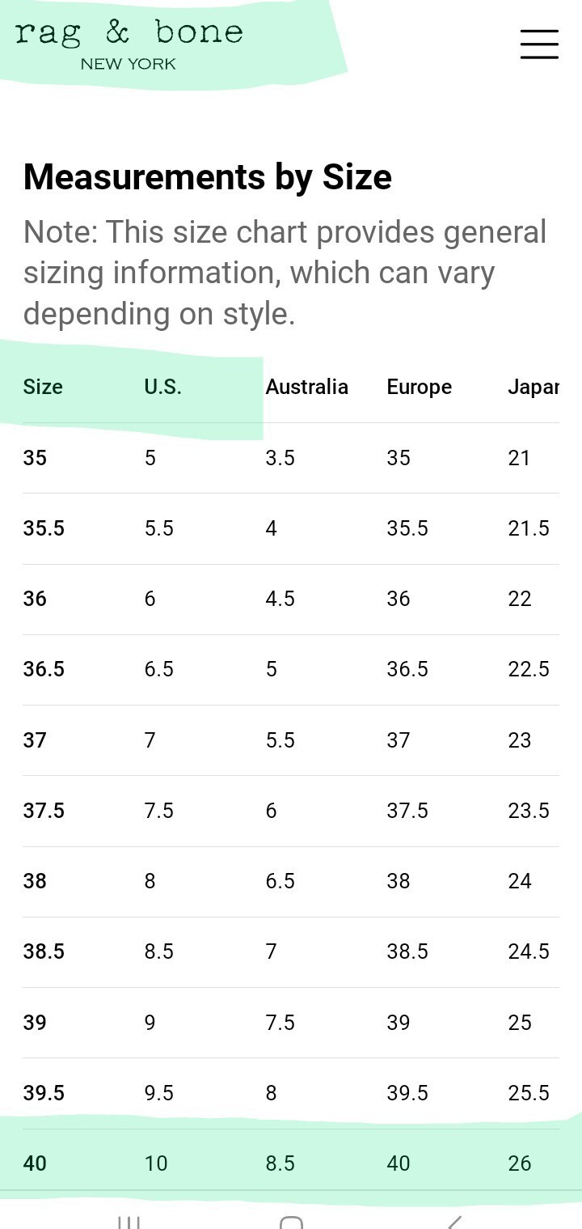The width and height of the screenshot is (582, 1229).
Task: Click U.S. value 7.5
Action: [158, 811]
